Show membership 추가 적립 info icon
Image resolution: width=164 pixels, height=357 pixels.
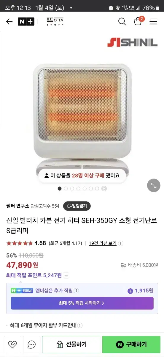pyautogui.click(x=76, y=291)
